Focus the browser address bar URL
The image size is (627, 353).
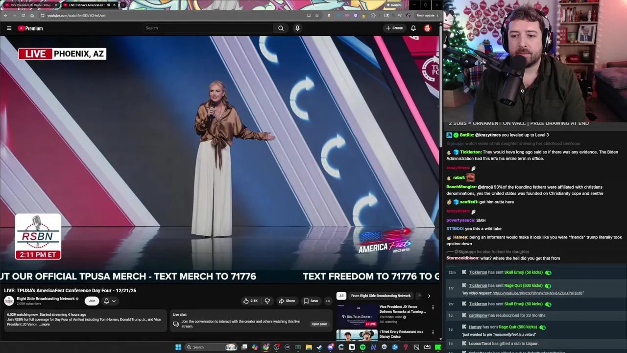click(76, 15)
